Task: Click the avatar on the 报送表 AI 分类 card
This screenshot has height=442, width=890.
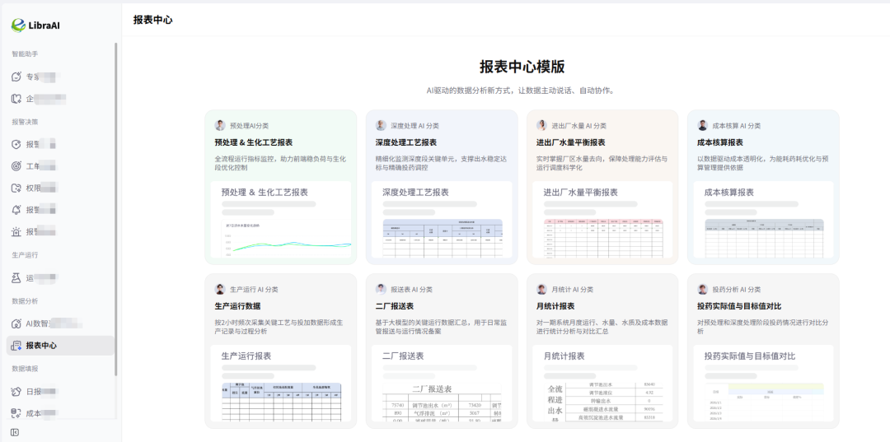Action: (x=381, y=289)
